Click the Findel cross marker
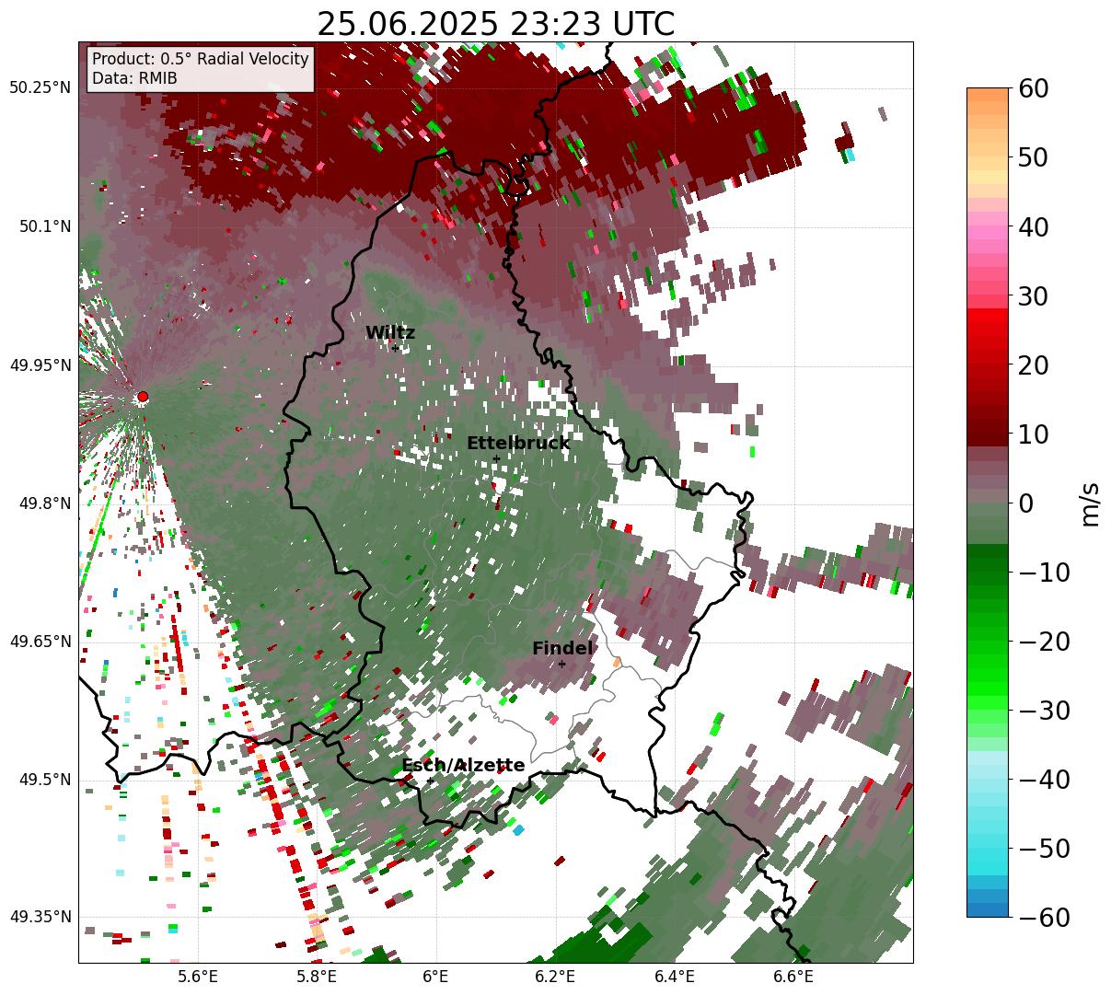 [x=561, y=665]
